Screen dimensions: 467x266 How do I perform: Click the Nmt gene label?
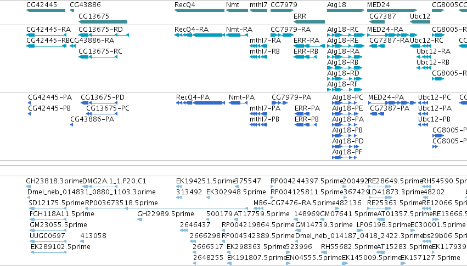pos(232,5)
